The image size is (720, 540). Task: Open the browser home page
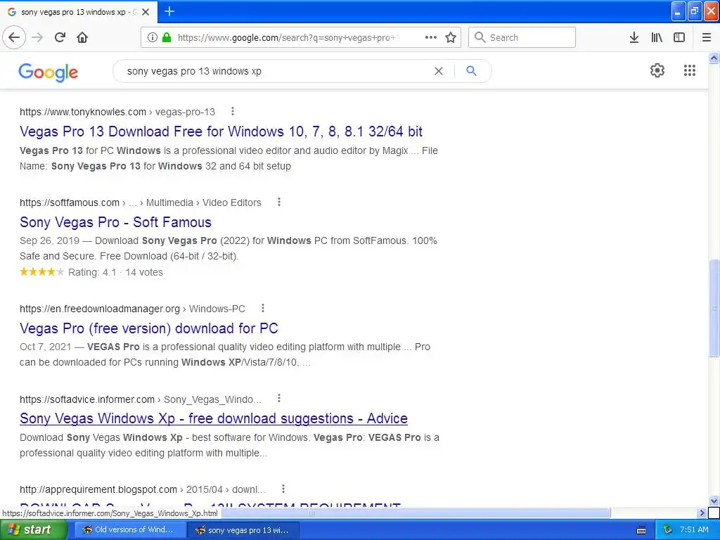[x=82, y=37]
